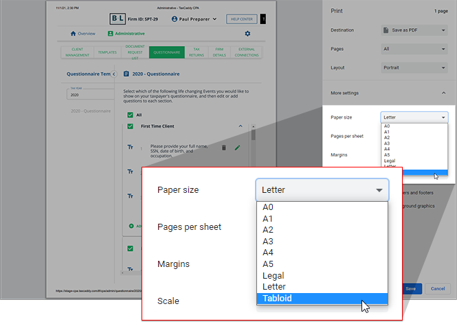Click the 2020 Questionnaire clipboard icon
Viewport: 457px width, 326px height.
[x=126, y=74]
